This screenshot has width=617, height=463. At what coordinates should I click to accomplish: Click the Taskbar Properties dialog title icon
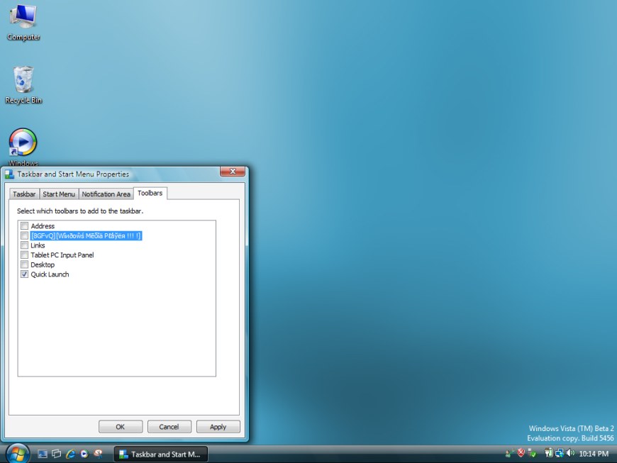(x=9, y=174)
